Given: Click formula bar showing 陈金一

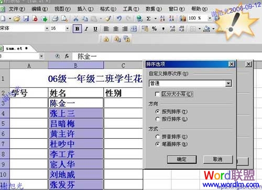Looking at the screenshot, I should 168,56.
